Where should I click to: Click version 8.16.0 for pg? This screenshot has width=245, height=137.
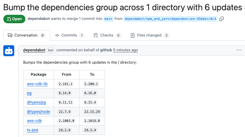pos(90,93)
